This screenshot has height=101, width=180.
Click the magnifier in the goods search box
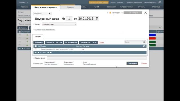click(144, 42)
